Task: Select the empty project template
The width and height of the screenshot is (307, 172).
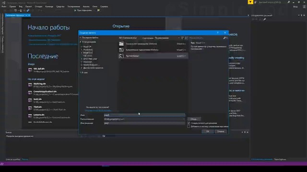Action: coord(153,56)
